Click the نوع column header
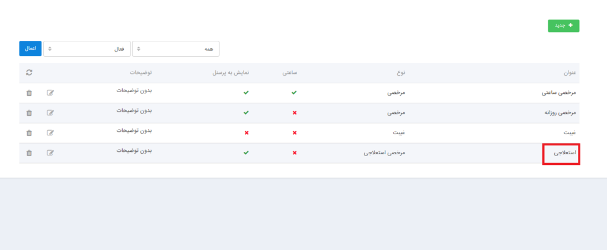Viewport: 607px width, 250px height. point(401,73)
